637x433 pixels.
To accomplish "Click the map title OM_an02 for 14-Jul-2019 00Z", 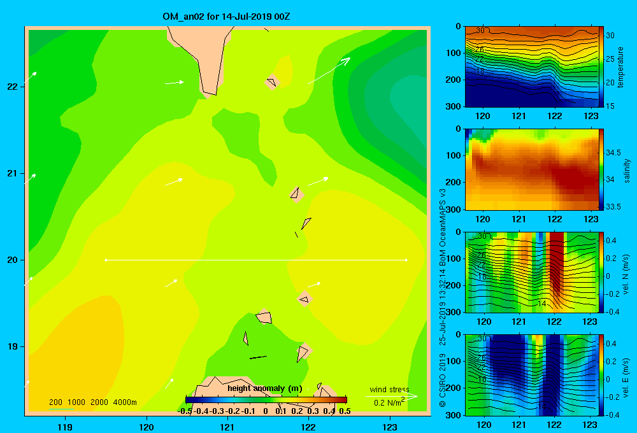I will (226, 17).
